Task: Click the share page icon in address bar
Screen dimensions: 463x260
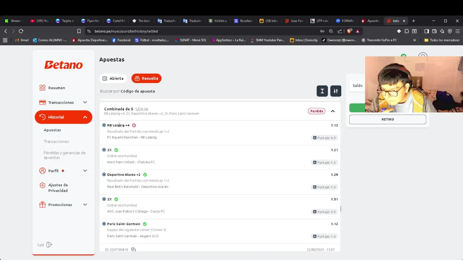Action: pyautogui.click(x=340, y=31)
